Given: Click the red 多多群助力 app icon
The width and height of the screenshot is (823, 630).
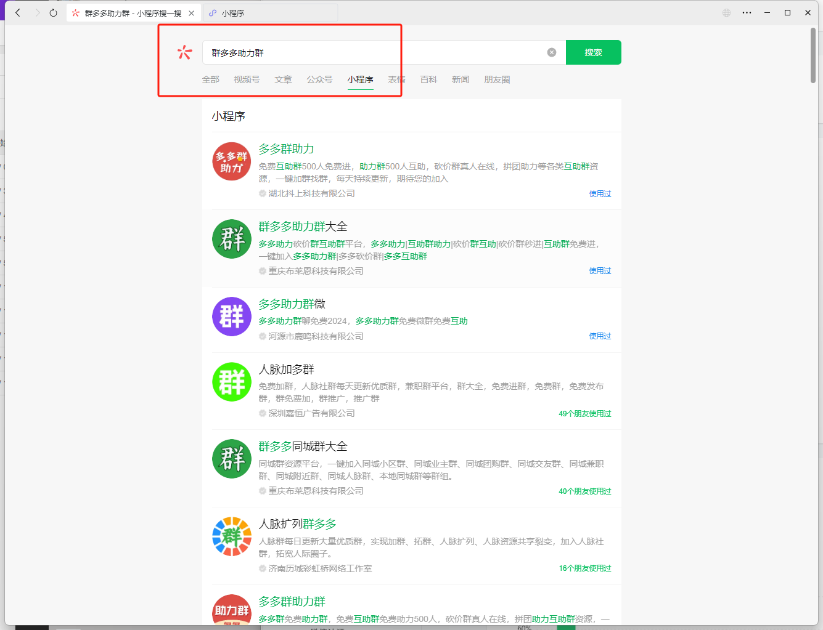Looking at the screenshot, I should pyautogui.click(x=232, y=161).
